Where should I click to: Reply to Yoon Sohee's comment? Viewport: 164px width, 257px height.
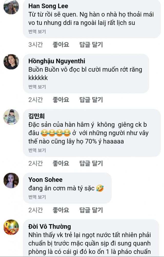[x=91, y=210]
